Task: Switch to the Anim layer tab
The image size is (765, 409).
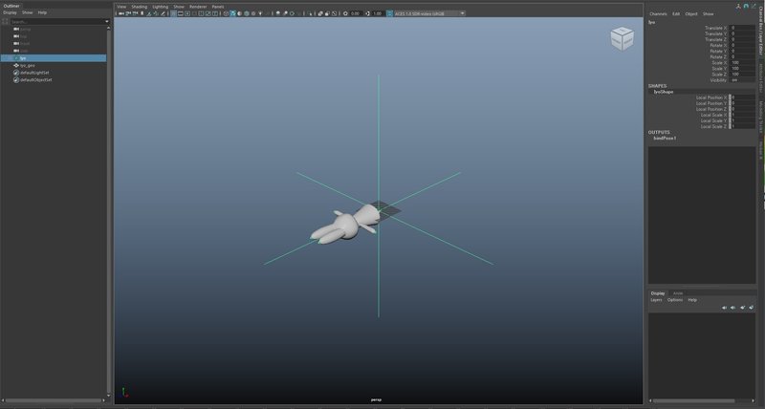Action: (x=678, y=293)
